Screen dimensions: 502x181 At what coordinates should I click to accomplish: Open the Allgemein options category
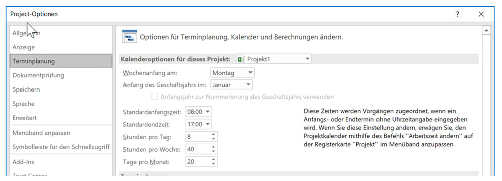coord(61,33)
